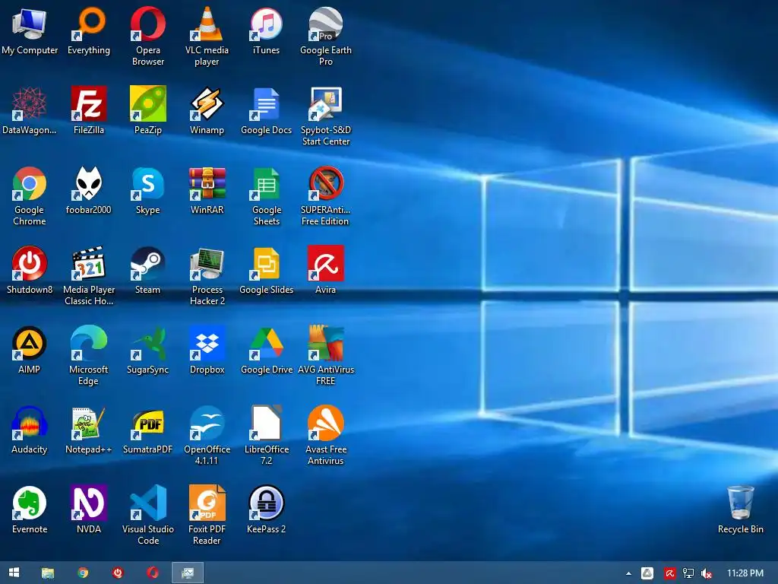Click the AIMP desktop shortcut
The height and width of the screenshot is (584, 778).
tap(30, 350)
